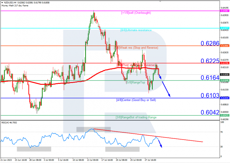
Task: Select the orange 0.62866 price tag
Action: pos(225,46)
